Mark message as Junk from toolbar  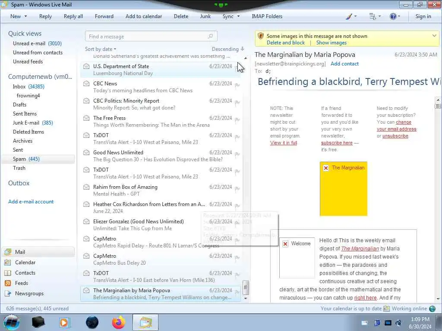(205, 16)
